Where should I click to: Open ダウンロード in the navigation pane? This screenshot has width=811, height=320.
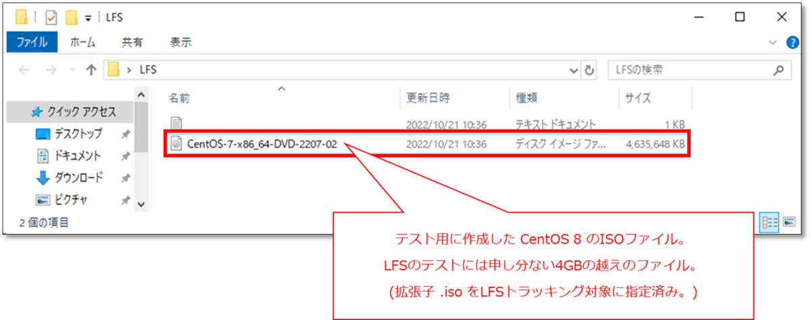click(78, 178)
